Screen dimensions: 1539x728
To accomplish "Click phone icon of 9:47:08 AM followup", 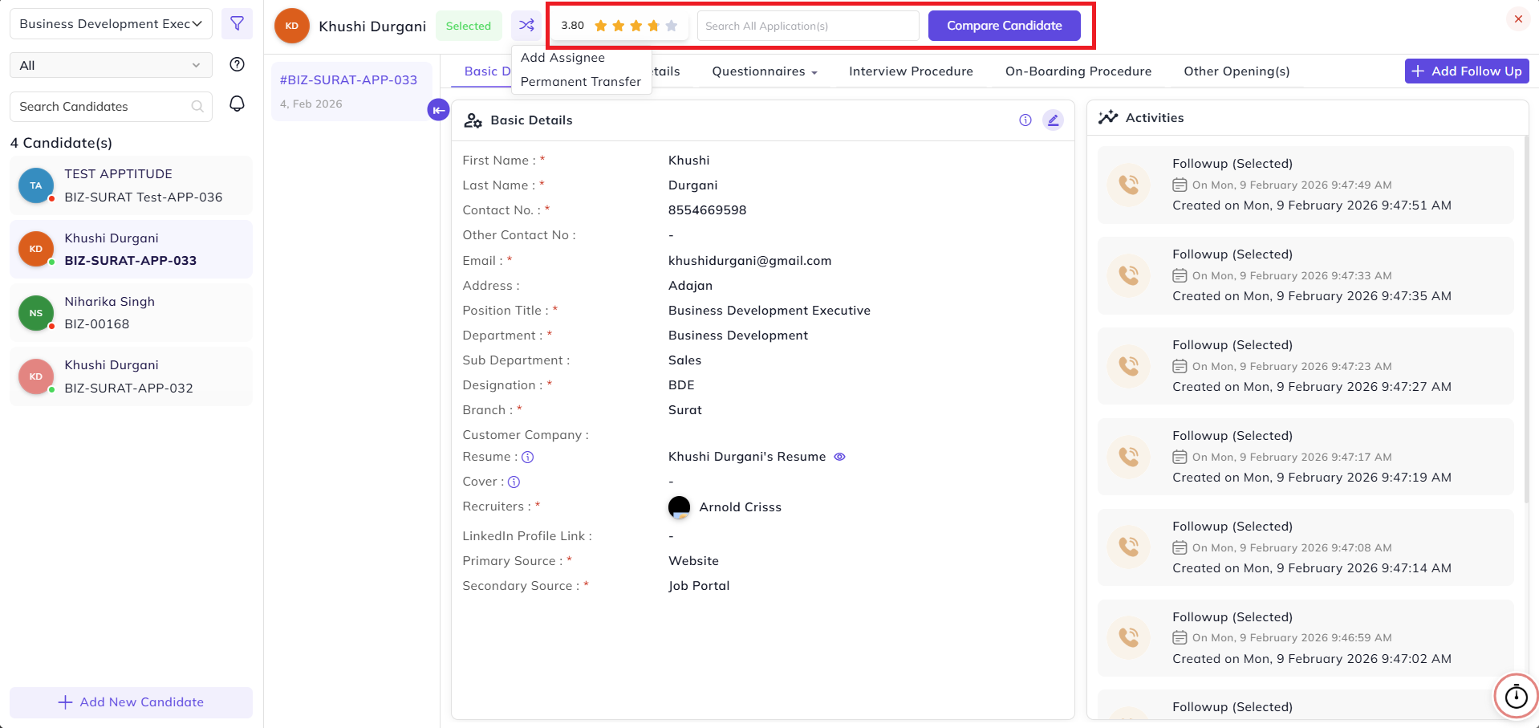I will point(1129,547).
